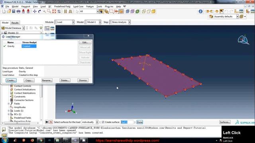Image resolution: width=255 pixels, height=143 pixels.
Task: Select the Pan View tool
Action: point(35,12)
